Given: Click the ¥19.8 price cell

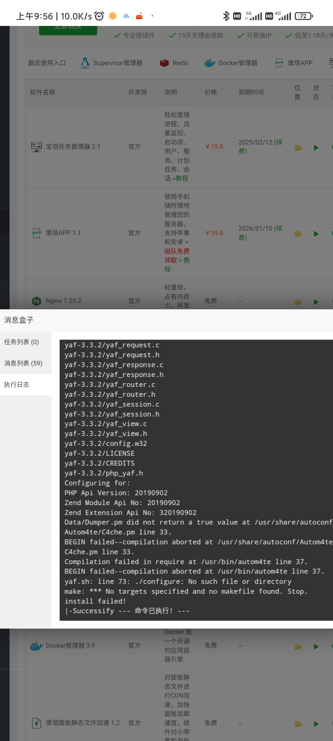Looking at the screenshot, I should point(214,147).
